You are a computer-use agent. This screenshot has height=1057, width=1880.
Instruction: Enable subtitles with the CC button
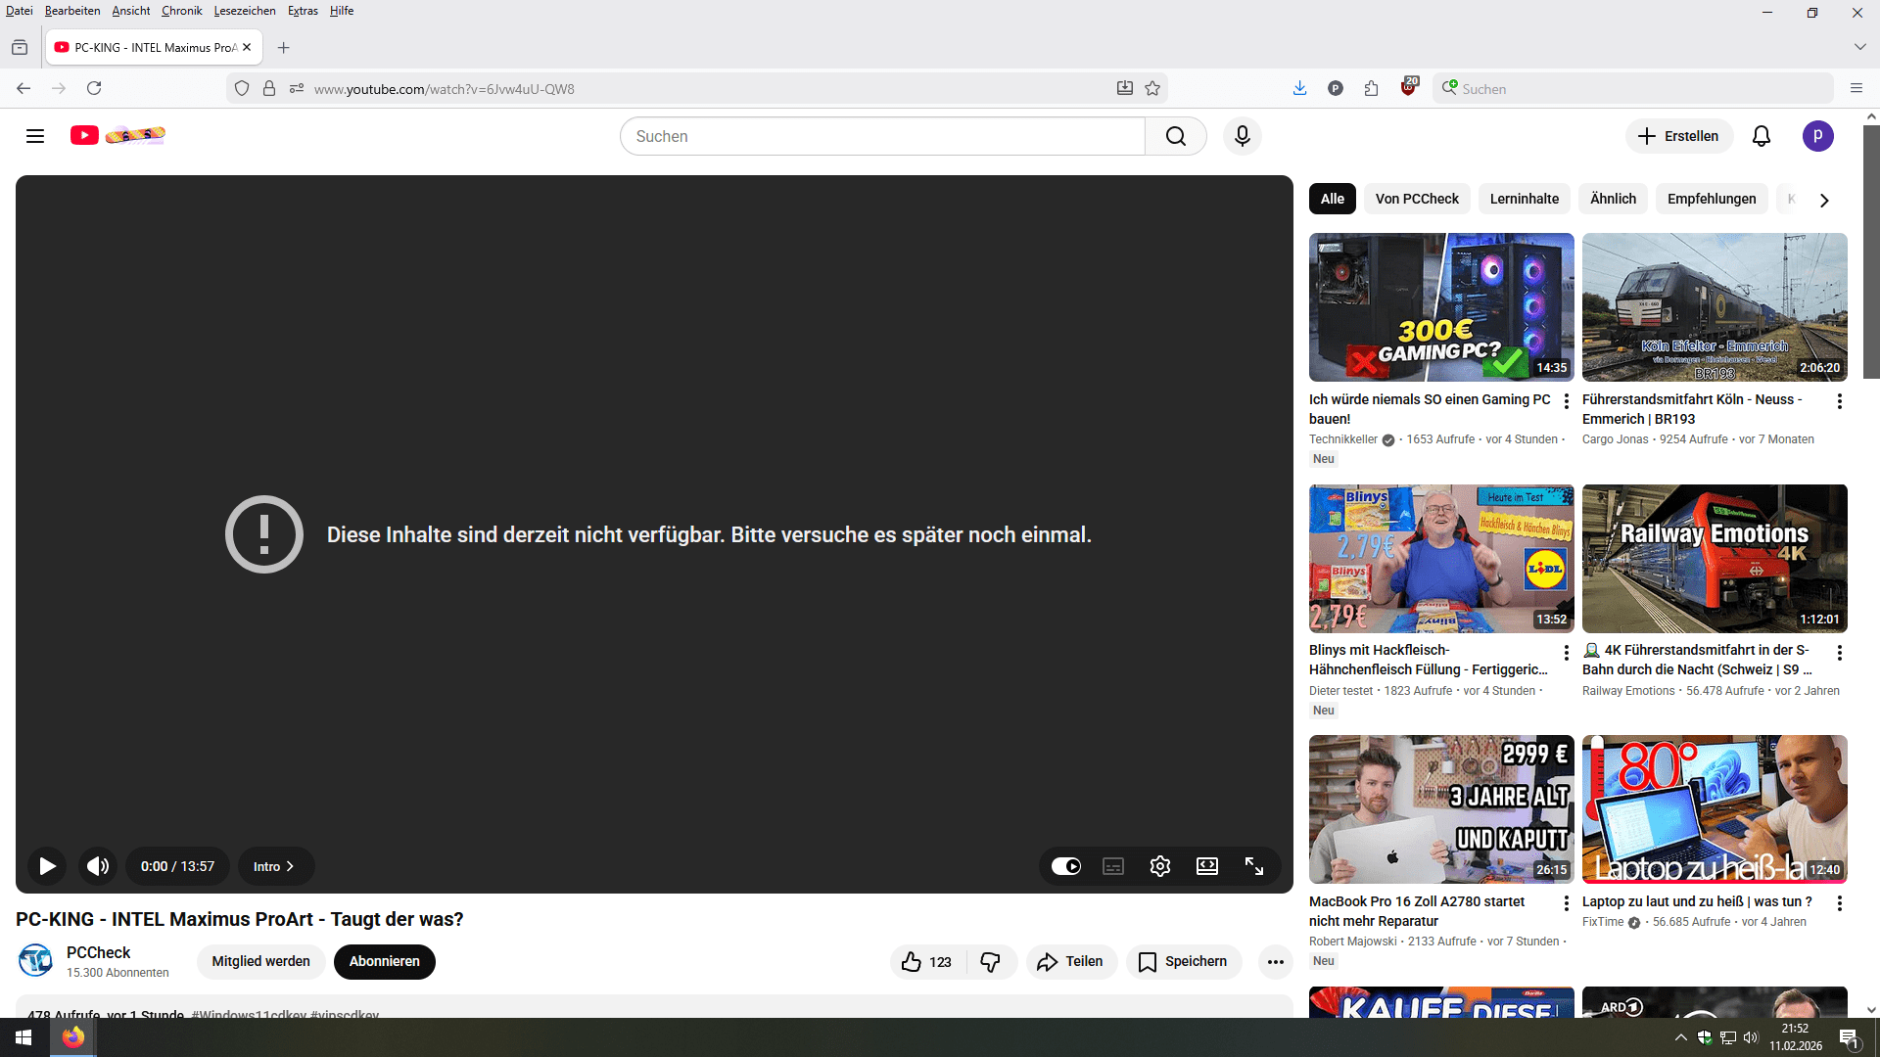tap(1113, 866)
